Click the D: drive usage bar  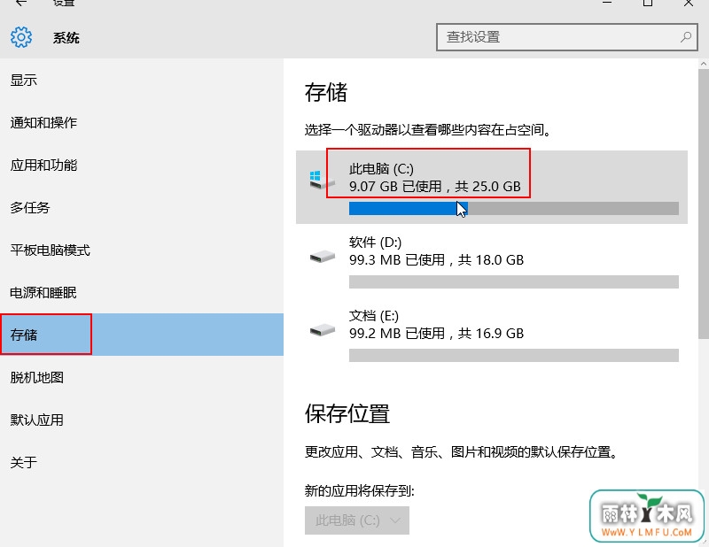click(514, 281)
